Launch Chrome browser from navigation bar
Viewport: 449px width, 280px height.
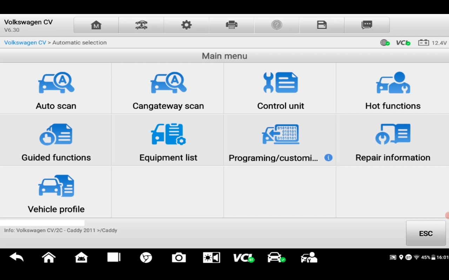pyautogui.click(x=146, y=258)
